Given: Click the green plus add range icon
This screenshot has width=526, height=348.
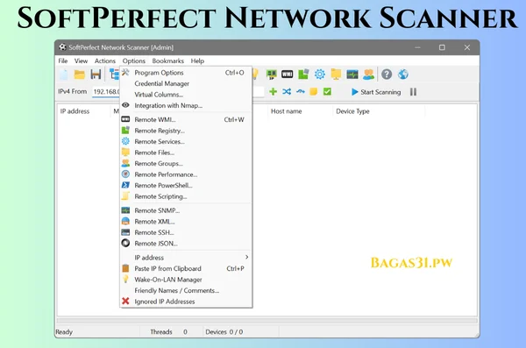Looking at the screenshot, I should [x=273, y=92].
